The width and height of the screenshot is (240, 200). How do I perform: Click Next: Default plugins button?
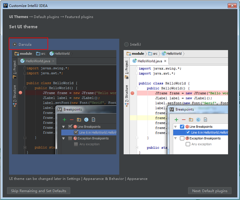click(210, 191)
